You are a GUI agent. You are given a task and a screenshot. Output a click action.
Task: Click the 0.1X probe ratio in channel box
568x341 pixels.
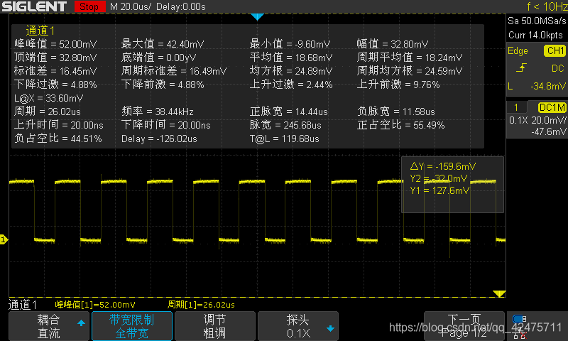coord(518,120)
